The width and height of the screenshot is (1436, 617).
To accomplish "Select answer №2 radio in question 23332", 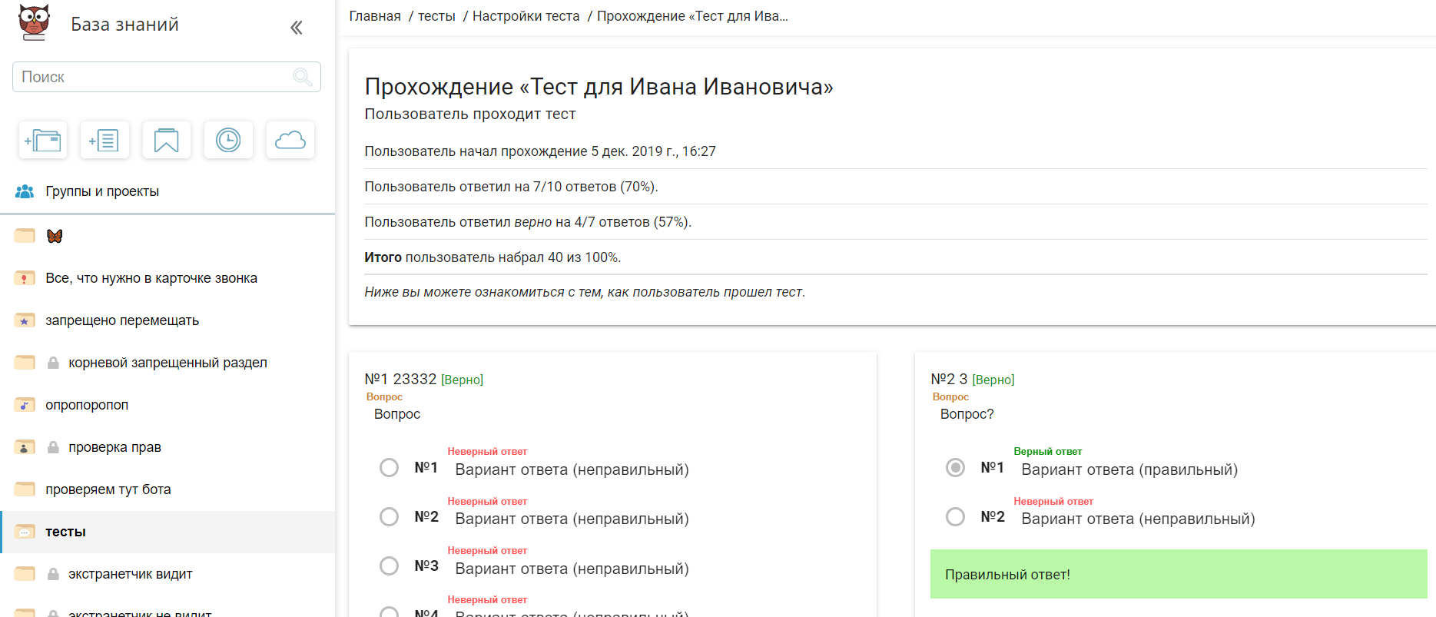I will [x=390, y=516].
